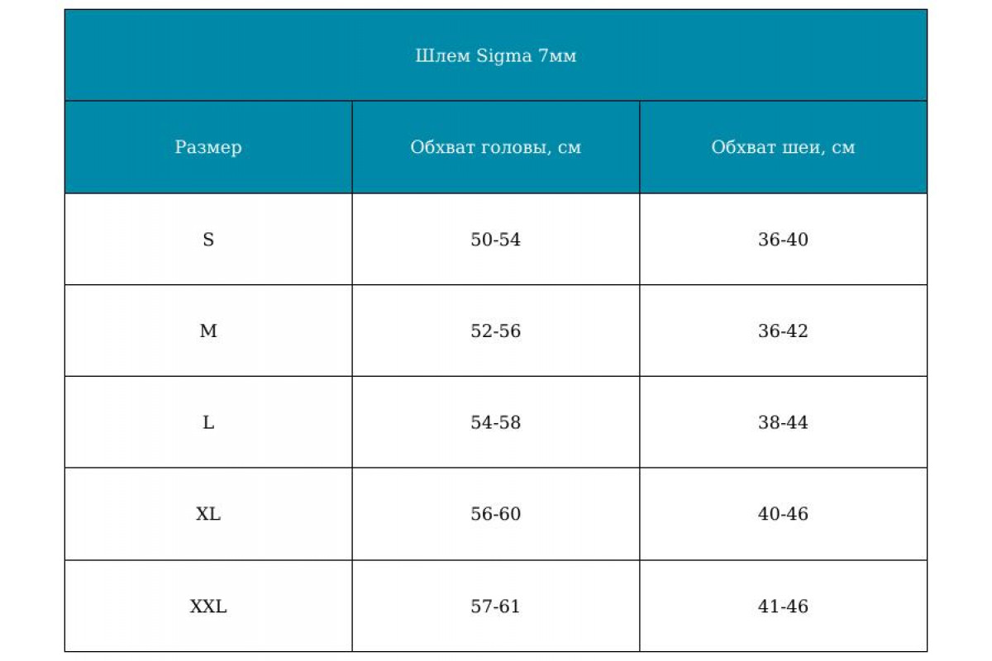The width and height of the screenshot is (992, 661).
Task: Select head circumference value 50-54
Action: (x=496, y=240)
